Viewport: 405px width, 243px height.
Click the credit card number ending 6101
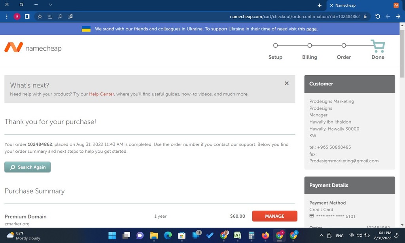coord(335,216)
